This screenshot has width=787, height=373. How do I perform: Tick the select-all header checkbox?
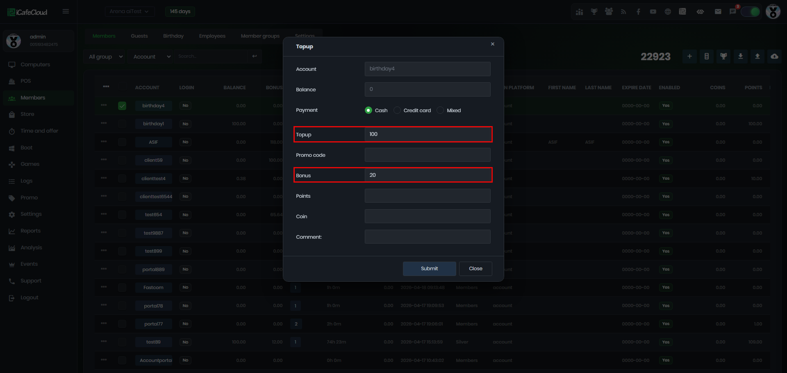pyautogui.click(x=122, y=86)
